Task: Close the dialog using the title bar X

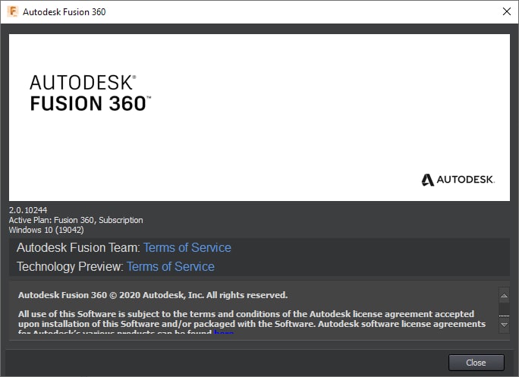Action: pos(506,11)
